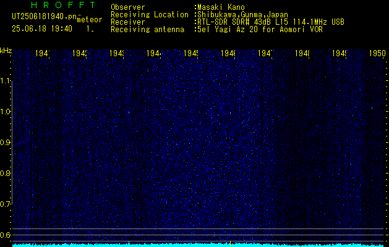Click the 1950 time axis label
The height and width of the screenshot is (247, 389).
click(x=377, y=54)
